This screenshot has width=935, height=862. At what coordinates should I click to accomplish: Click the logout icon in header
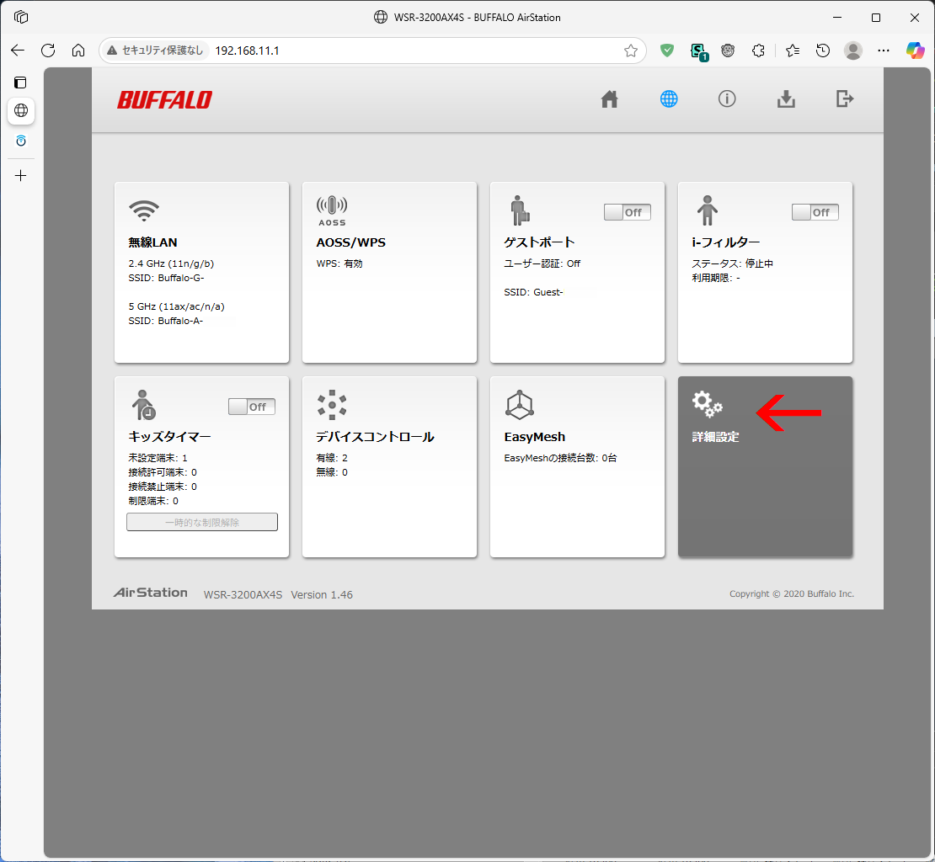click(x=844, y=98)
